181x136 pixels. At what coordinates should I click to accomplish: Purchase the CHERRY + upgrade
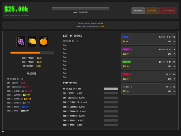[149, 77]
